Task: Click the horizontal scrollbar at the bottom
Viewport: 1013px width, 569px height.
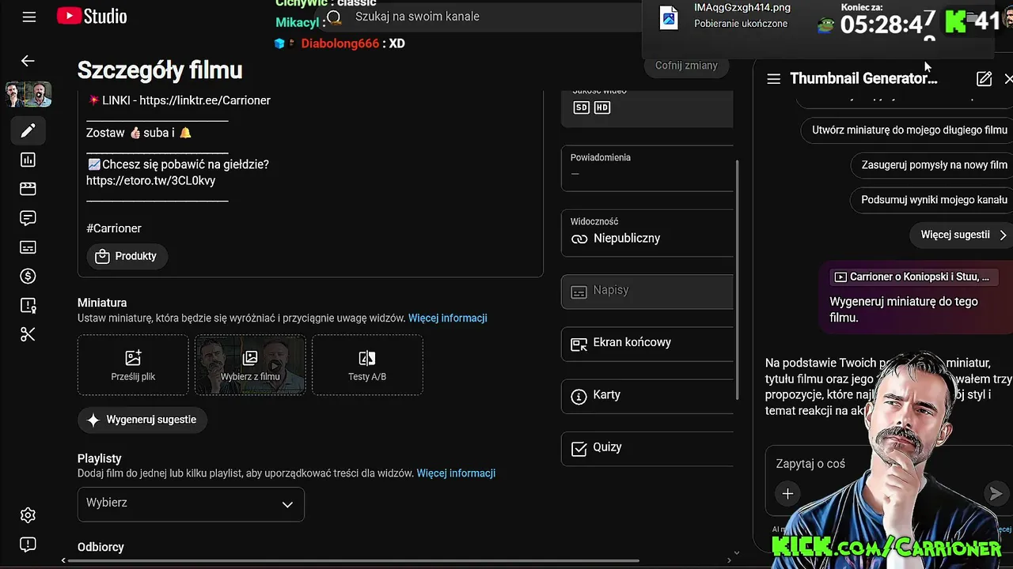Action: pyautogui.click(x=354, y=561)
